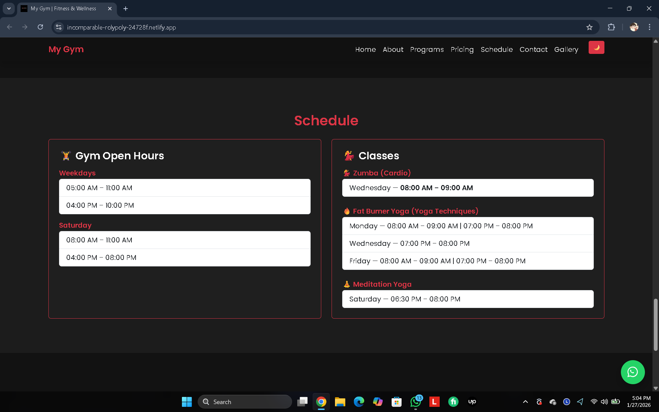Launch Copilot from the taskbar

tap(378, 402)
